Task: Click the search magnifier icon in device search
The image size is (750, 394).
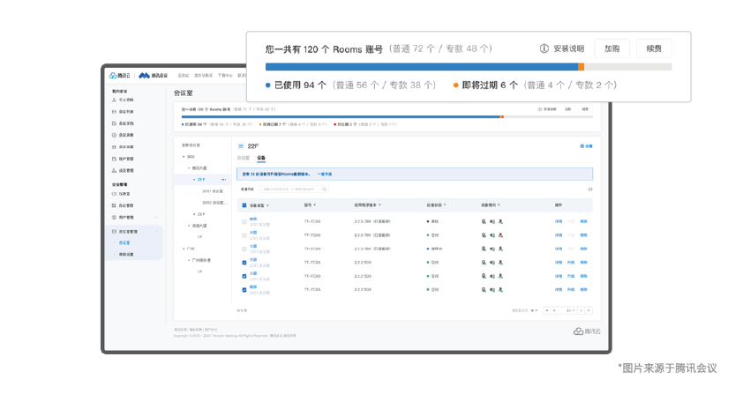Action: (324, 189)
